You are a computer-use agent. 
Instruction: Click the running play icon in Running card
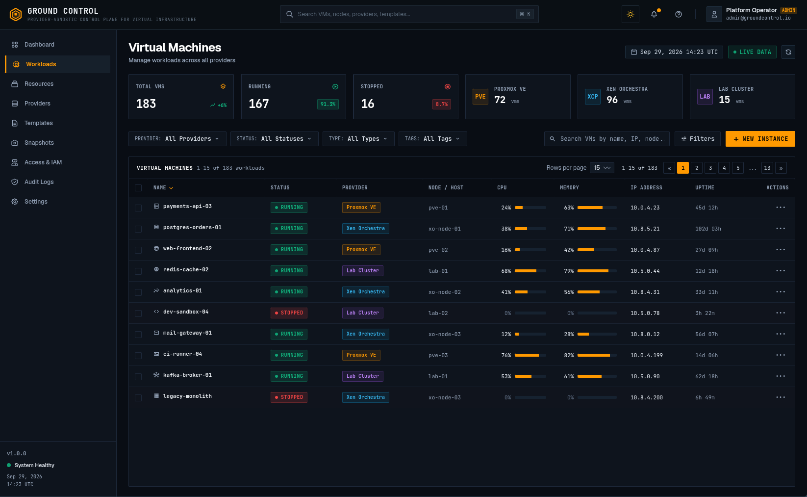coord(335,87)
